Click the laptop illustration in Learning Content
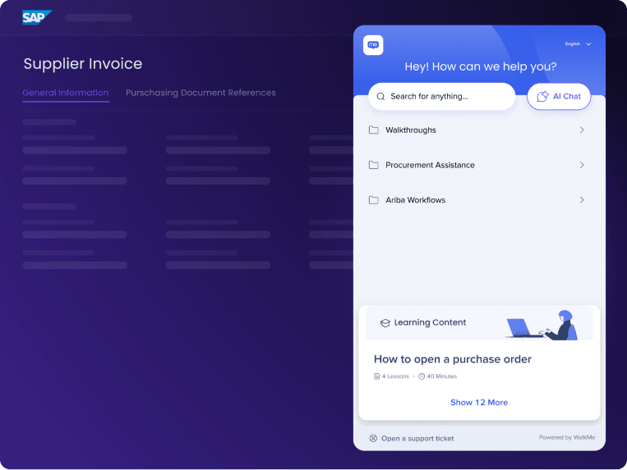This screenshot has height=470, width=627. (523, 328)
